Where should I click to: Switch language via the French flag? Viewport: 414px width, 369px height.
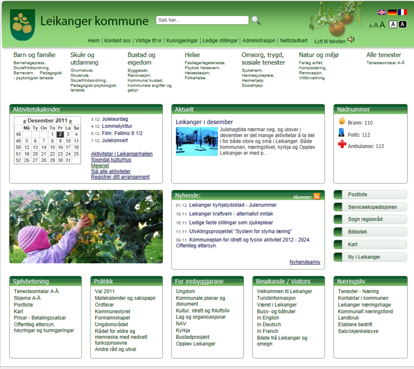402,12
